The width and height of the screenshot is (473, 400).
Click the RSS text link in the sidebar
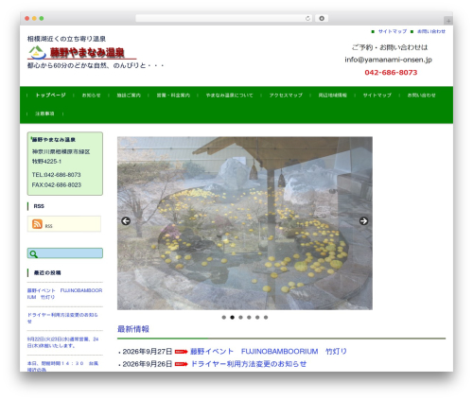[x=48, y=226]
